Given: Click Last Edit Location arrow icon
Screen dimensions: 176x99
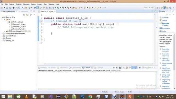Looking at the screenshot, I should [x=95, y=8].
